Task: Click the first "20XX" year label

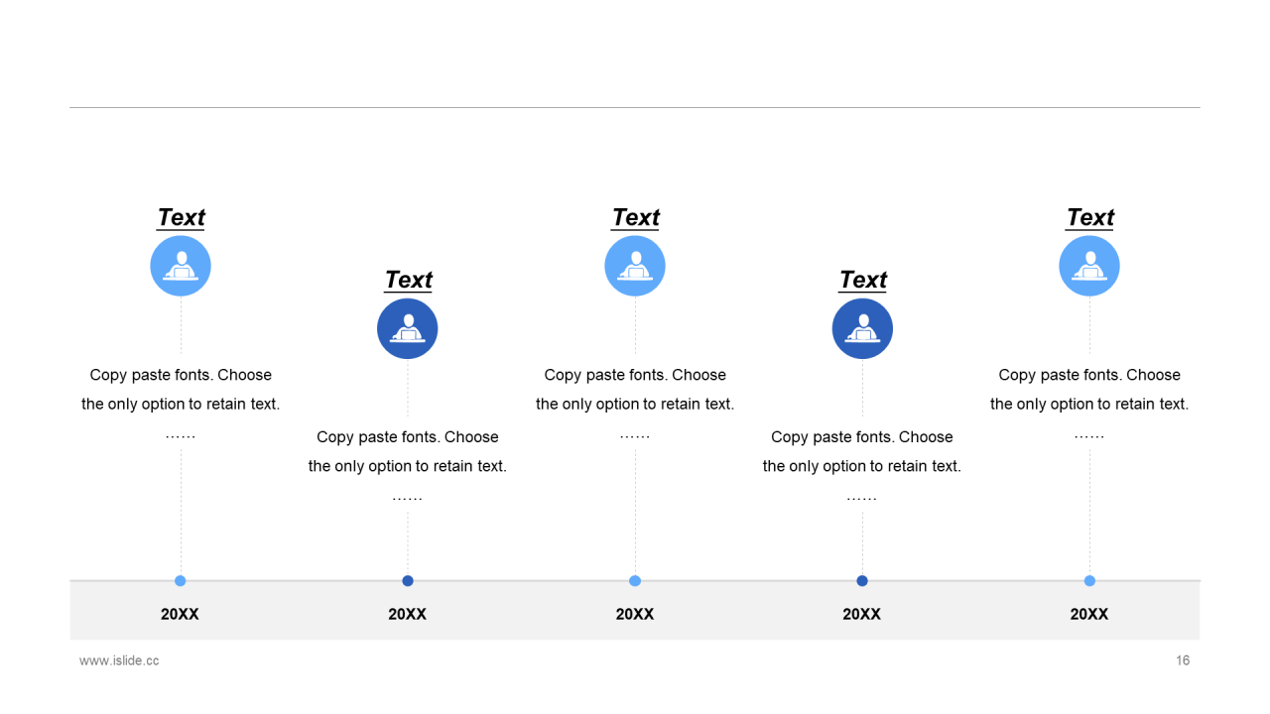Action: point(181,614)
